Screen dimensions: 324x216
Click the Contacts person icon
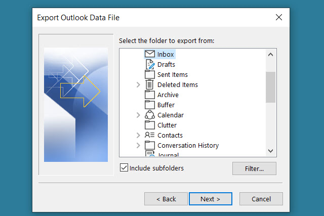(x=149, y=135)
